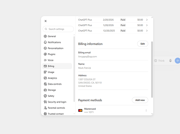The image size is (180, 134).
Task: Go to Notifications settings label
Action: 55,42
